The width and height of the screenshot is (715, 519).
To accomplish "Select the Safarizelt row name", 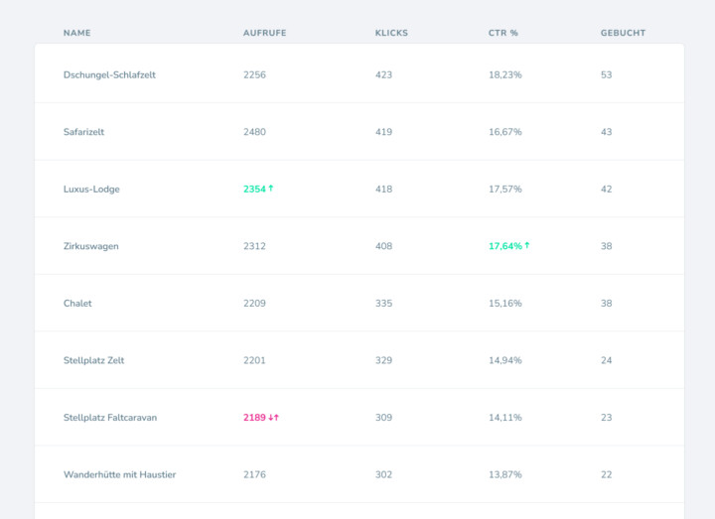I will click(x=83, y=132).
